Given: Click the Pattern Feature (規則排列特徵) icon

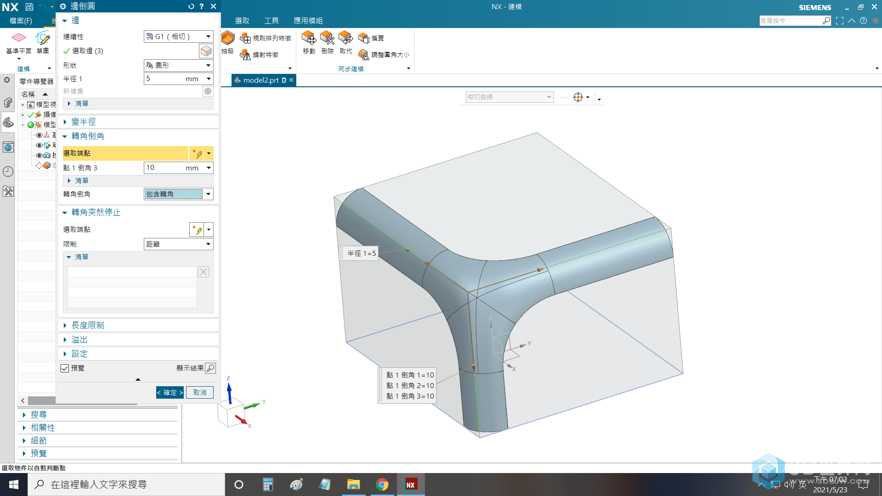Looking at the screenshot, I should point(245,38).
